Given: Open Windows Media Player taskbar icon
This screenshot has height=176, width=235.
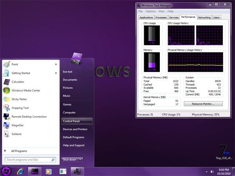Looking at the screenshot, I should tap(49, 172).
